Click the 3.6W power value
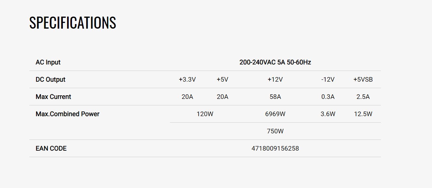This screenshot has width=432, height=188. coord(328,114)
